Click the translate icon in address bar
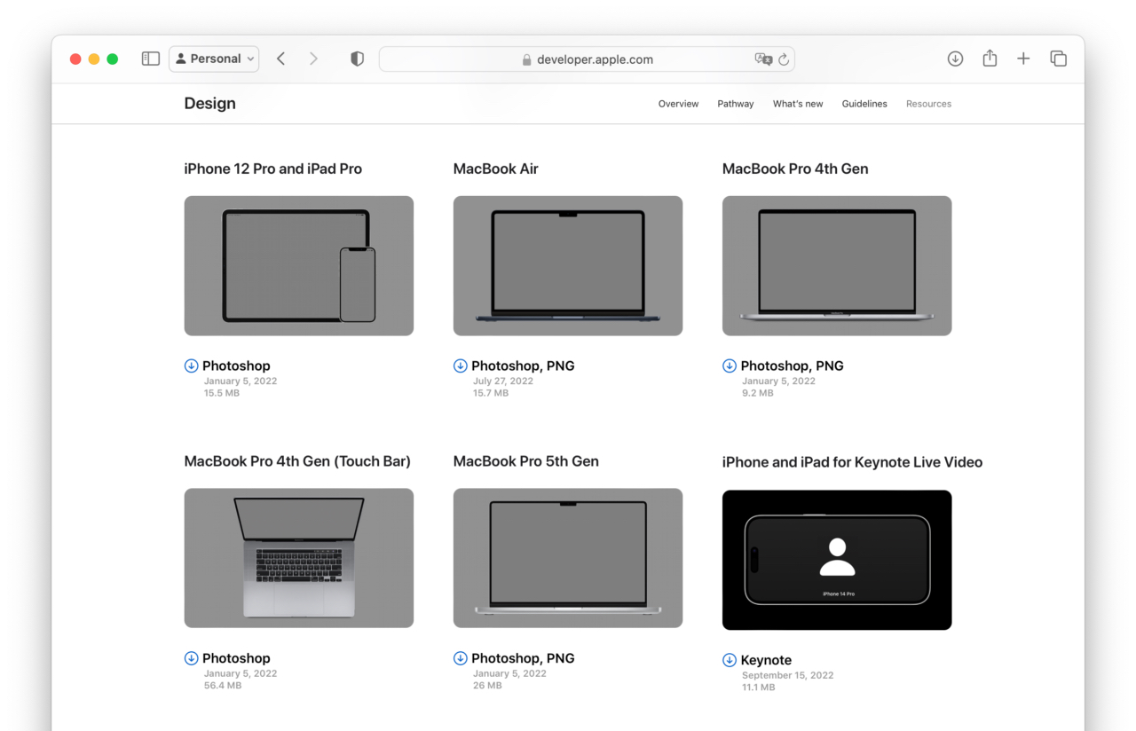The height and width of the screenshot is (731, 1136). (x=762, y=59)
